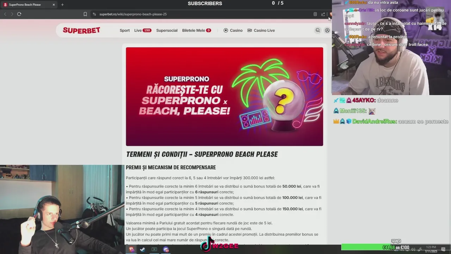Screen dimensions: 451x254
Task: Click the "6 răspunsuri" bold text
Action: (x=206, y=192)
